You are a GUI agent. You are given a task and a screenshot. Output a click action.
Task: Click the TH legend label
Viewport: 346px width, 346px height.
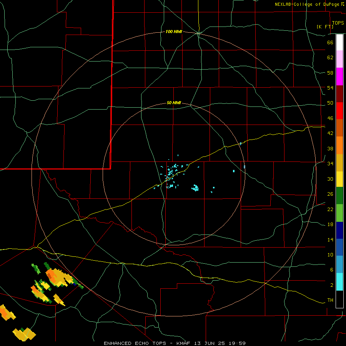pos(330,300)
